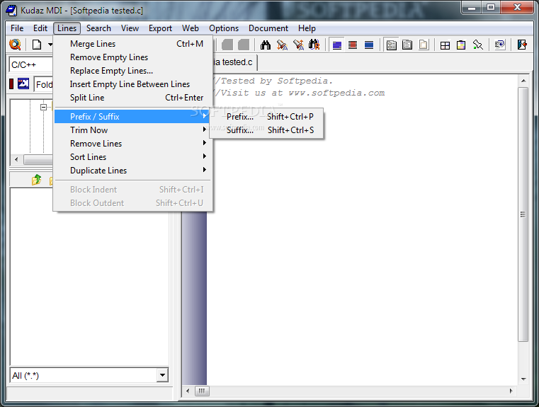539x407 pixels.
Task: Click the second grayed toolbar icon
Action: click(x=244, y=45)
